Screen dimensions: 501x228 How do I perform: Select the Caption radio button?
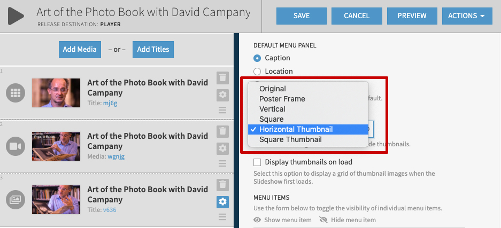pyautogui.click(x=257, y=58)
